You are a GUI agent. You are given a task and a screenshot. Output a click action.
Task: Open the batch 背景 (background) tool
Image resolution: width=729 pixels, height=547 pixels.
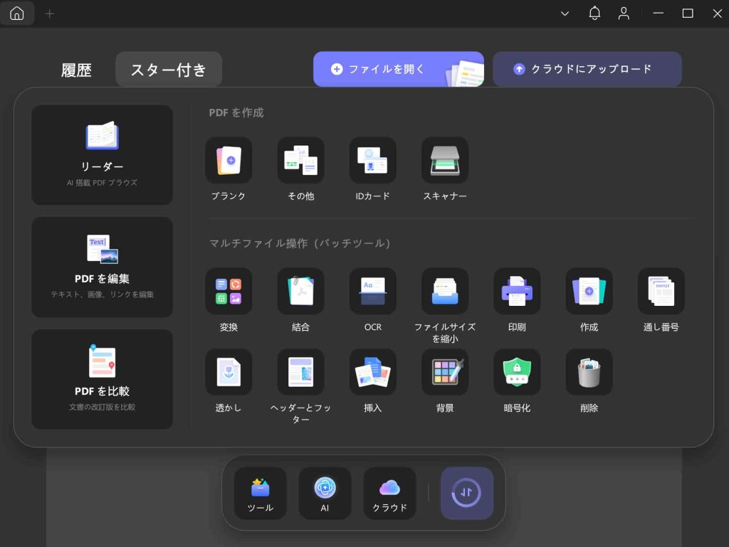(x=445, y=372)
